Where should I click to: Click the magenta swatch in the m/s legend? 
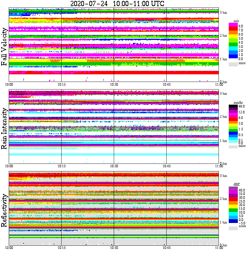coord(233,25)
